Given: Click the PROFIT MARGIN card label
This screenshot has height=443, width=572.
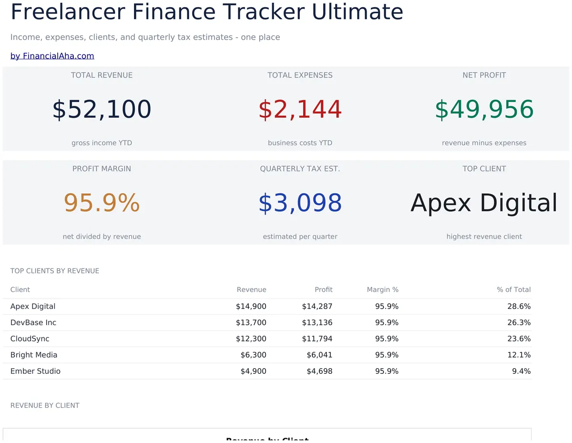Looking at the screenshot, I should pos(102,169).
